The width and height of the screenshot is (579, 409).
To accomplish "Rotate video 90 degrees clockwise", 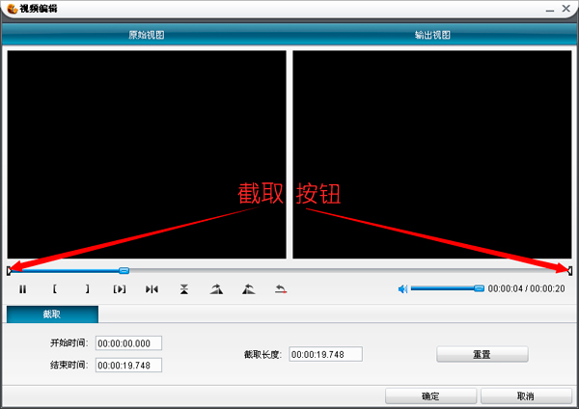I will [x=216, y=289].
